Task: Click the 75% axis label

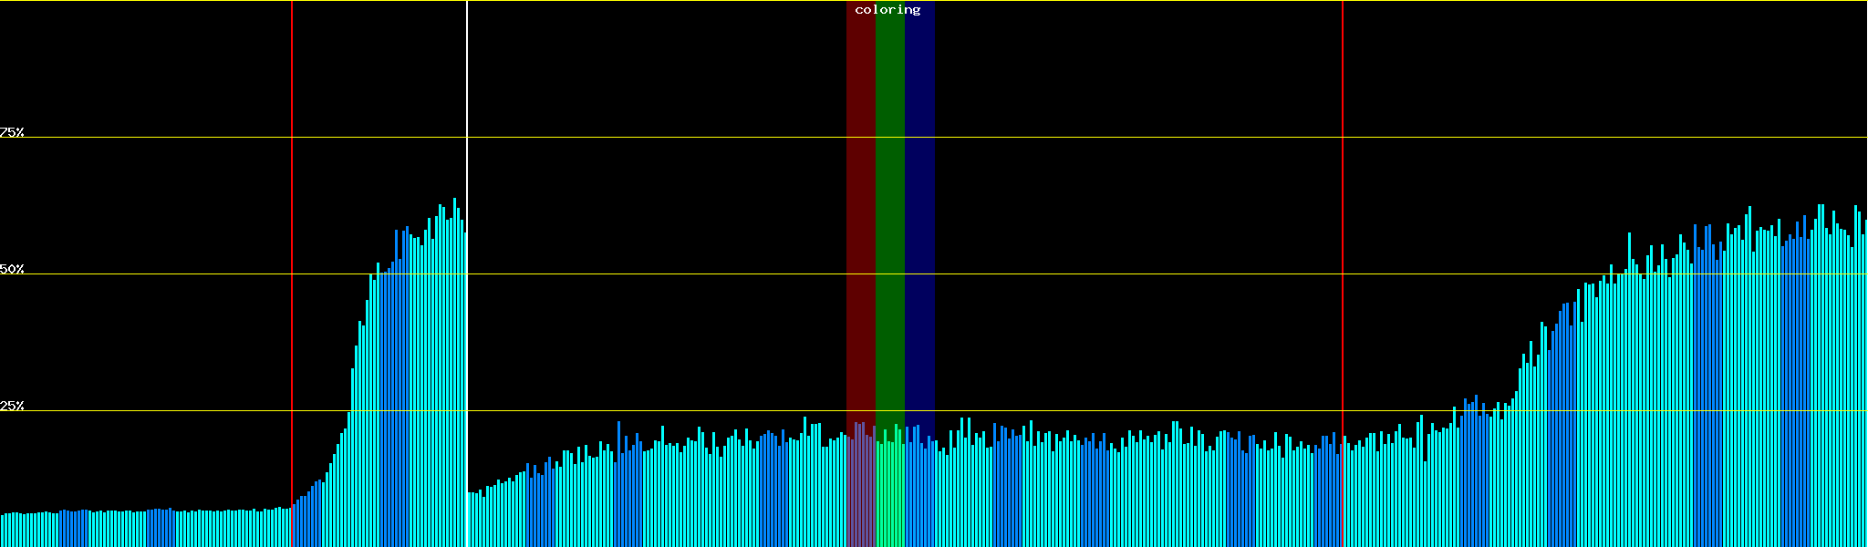Action: pyautogui.click(x=12, y=132)
